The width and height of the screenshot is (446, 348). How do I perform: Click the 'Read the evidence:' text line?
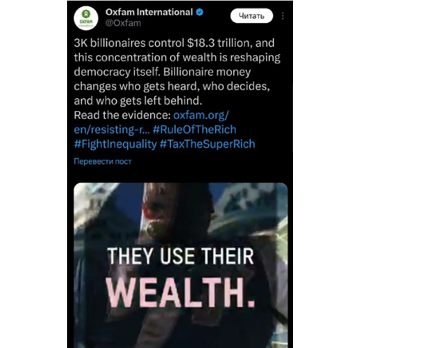(122, 115)
